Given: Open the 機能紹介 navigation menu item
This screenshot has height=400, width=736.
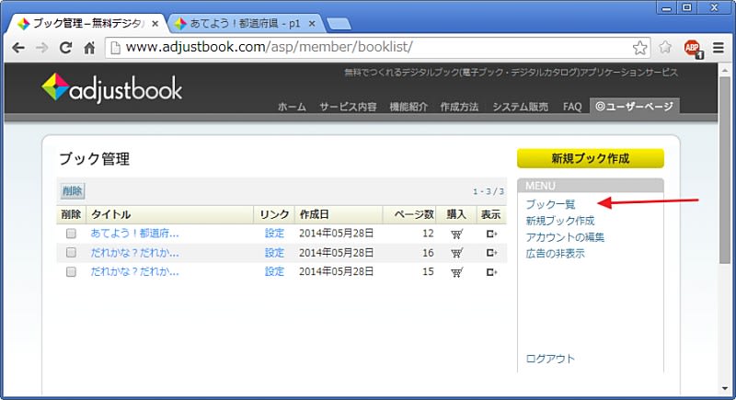Looking at the screenshot, I should click(x=408, y=107).
